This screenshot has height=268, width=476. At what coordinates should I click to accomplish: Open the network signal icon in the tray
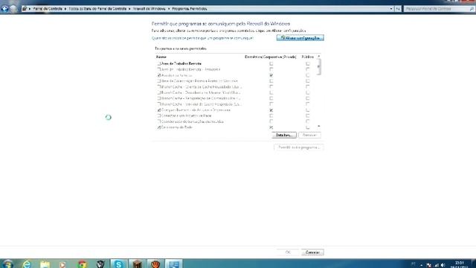coord(437,265)
